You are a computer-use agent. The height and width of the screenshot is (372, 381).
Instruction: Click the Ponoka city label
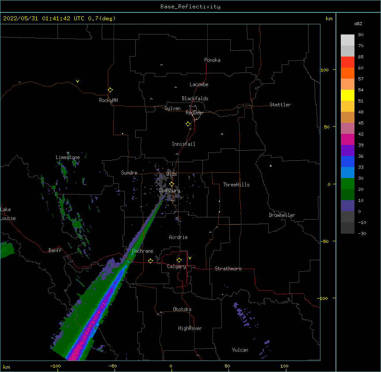coord(212,60)
